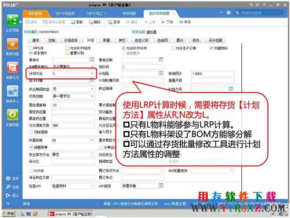Go to previous record with 上张

[150, 22]
